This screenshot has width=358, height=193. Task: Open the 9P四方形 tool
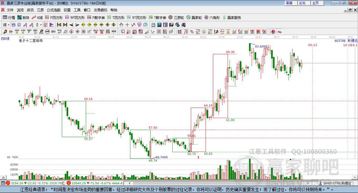click(75, 18)
